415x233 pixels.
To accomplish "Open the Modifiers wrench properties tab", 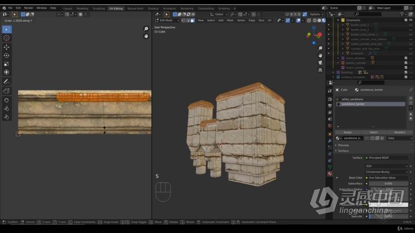I will pos(330,141).
